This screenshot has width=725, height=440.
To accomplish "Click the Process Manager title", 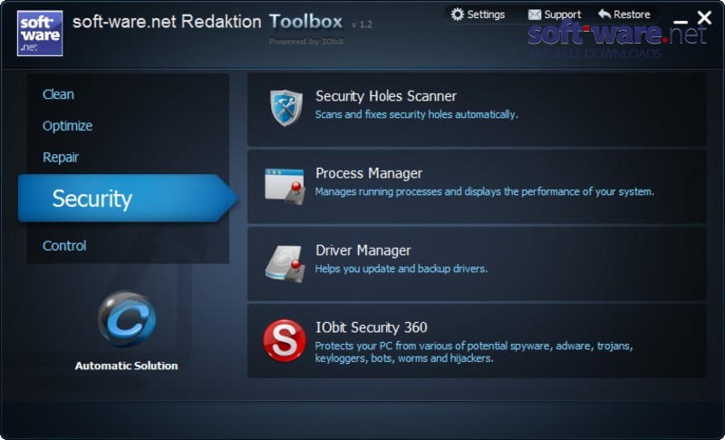I will [369, 173].
